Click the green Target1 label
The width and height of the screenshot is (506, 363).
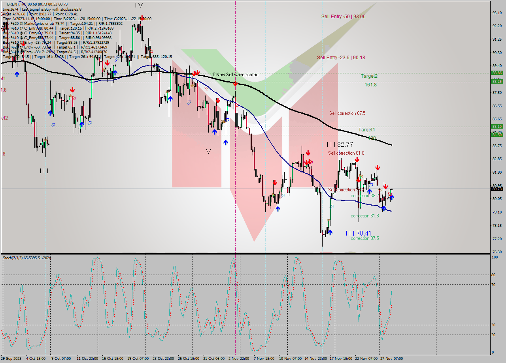point(366,130)
